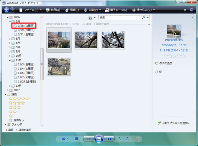The width and height of the screenshot is (198, 146).
Task: Expand the 10月 month node
Action: point(10,56)
